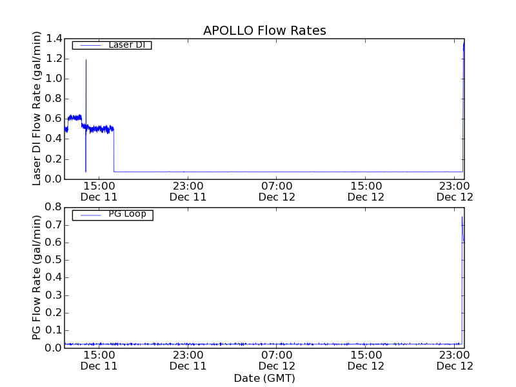Click "23:00 Dec 11" under the PG Loop plot

[x=188, y=361]
